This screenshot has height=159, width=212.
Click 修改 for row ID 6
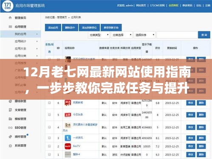click(x=191, y=103)
